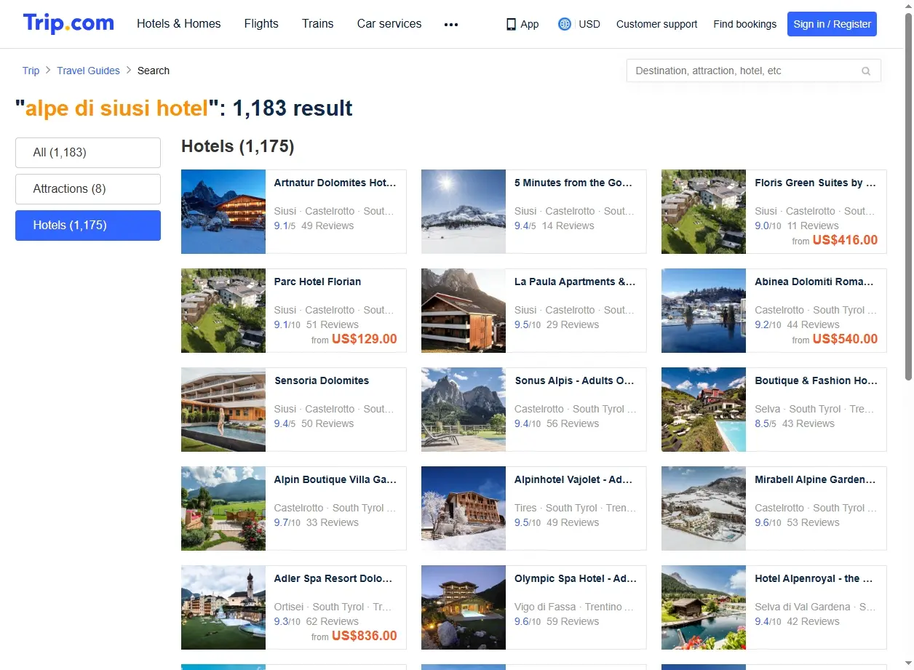Image resolution: width=914 pixels, height=670 pixels.
Task: Click Hotel Alpenroyal - the ... title
Action: (814, 578)
